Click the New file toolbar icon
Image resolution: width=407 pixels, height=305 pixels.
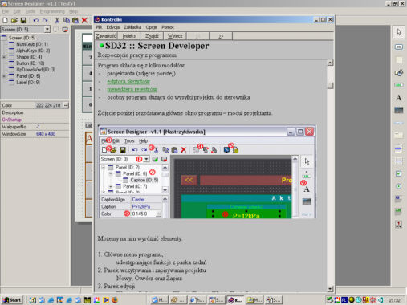(x=5, y=20)
